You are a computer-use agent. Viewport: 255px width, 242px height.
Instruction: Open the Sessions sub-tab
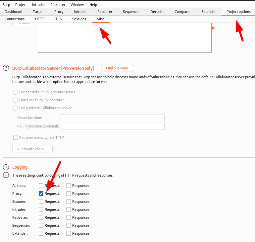coord(79,19)
